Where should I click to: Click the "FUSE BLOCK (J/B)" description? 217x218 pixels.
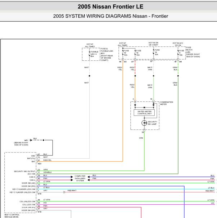(x=193, y=52)
